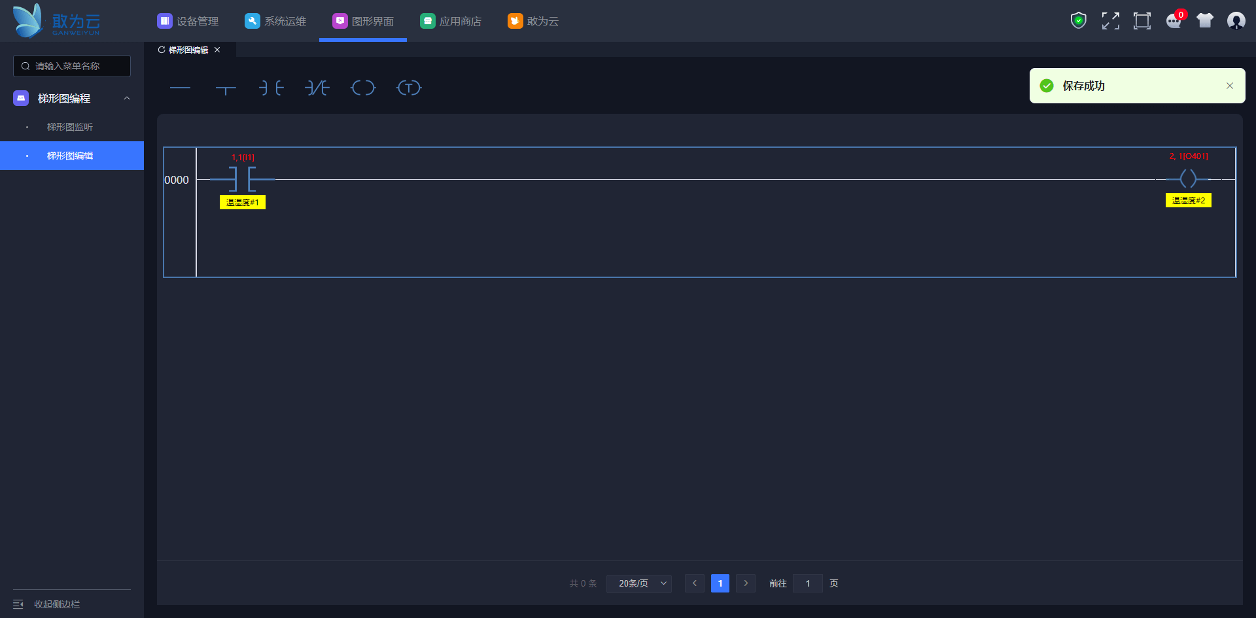Click the go-to page number field

click(x=808, y=583)
